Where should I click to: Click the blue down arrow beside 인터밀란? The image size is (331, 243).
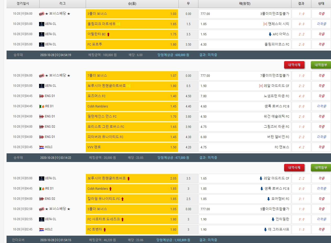coord(273,219)
